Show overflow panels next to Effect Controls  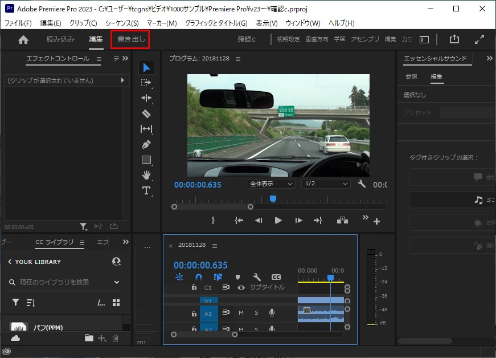(125, 58)
